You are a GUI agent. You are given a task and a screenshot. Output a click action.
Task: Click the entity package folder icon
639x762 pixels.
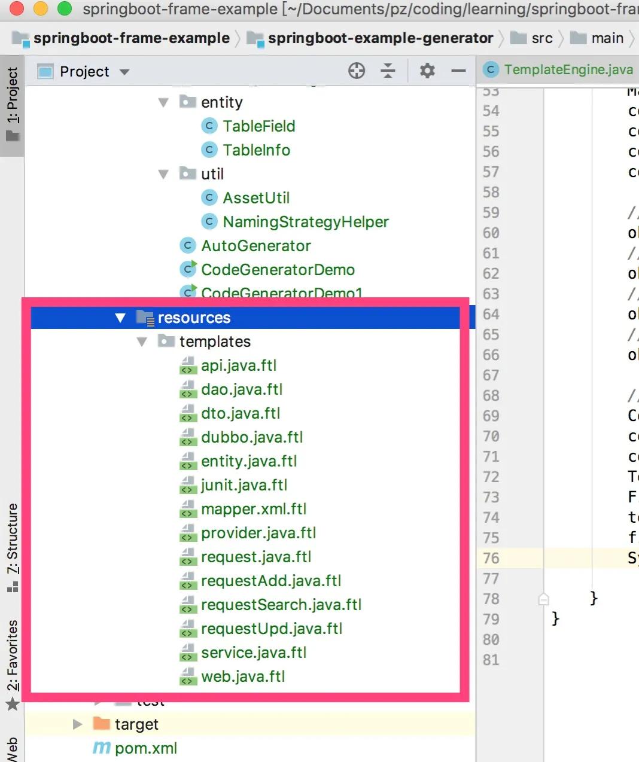tap(188, 102)
